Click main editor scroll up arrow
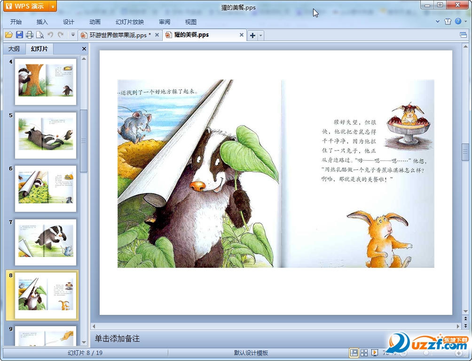The width and height of the screenshot is (472, 361). coord(465,47)
